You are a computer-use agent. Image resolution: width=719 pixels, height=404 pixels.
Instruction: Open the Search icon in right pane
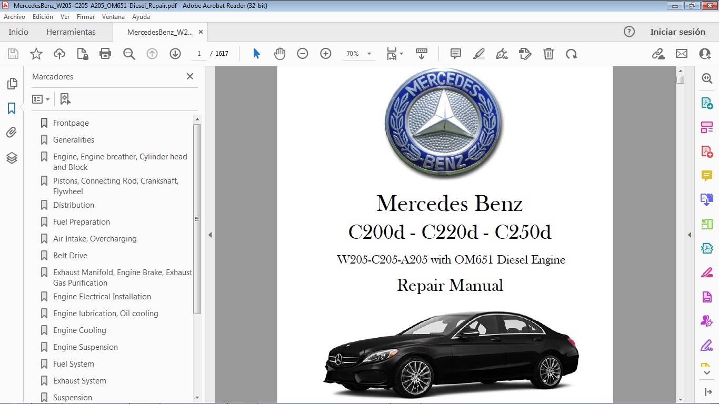pyautogui.click(x=707, y=78)
